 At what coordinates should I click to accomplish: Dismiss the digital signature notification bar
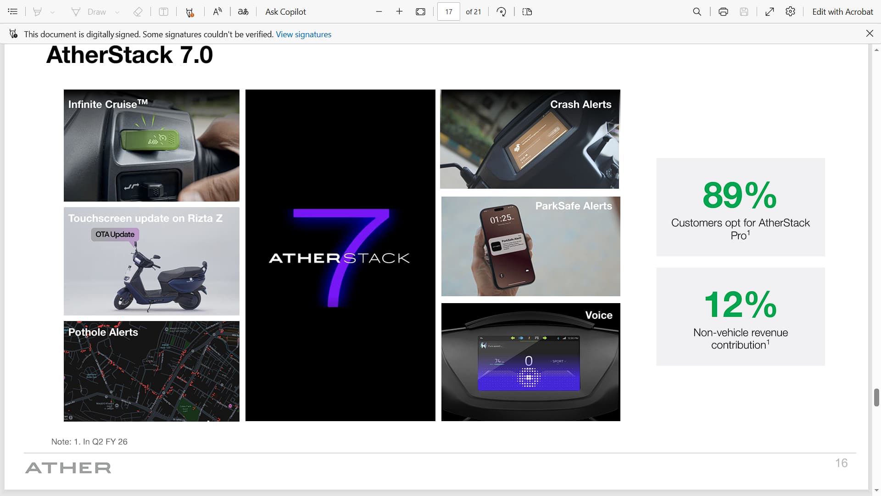point(870,33)
